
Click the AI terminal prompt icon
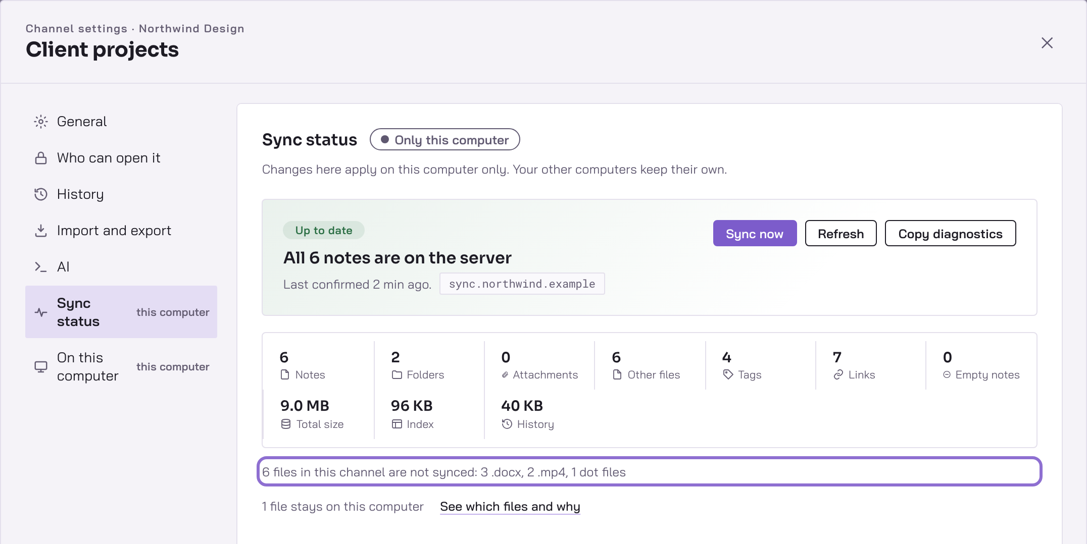pos(41,267)
